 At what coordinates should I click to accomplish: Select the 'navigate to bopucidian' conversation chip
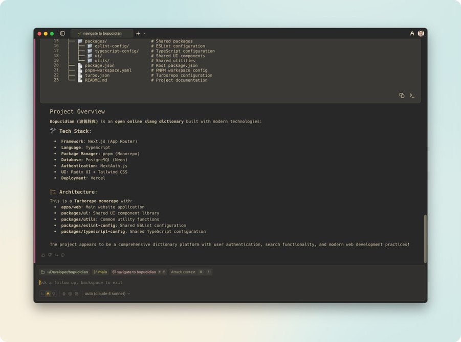click(x=139, y=272)
